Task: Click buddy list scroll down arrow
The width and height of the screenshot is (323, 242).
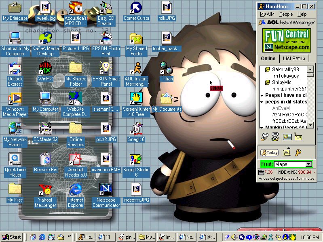Action: 310,125
